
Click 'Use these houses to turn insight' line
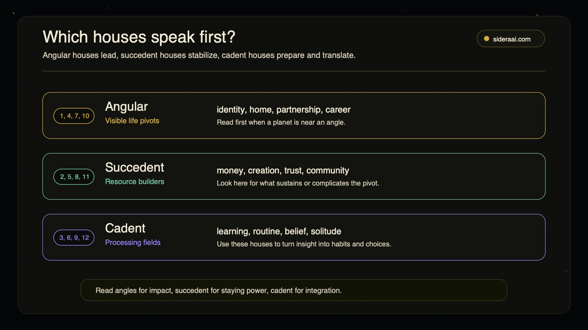point(304,244)
